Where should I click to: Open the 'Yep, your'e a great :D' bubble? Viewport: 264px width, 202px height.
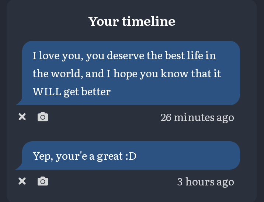coord(131,155)
